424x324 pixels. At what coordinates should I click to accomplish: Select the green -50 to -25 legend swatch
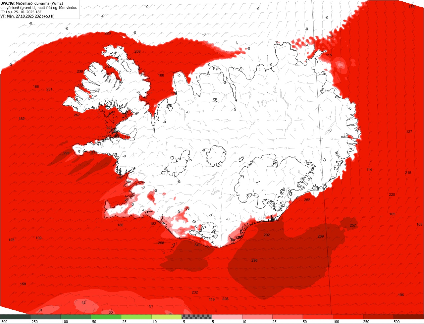106,317
